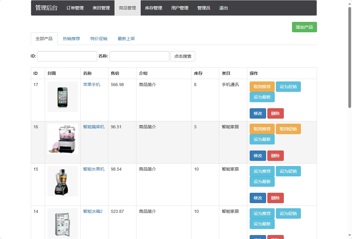This screenshot has height=239, width=352.
Task: Click 设为推荐 for 智能水果机
Action: pos(262,171)
